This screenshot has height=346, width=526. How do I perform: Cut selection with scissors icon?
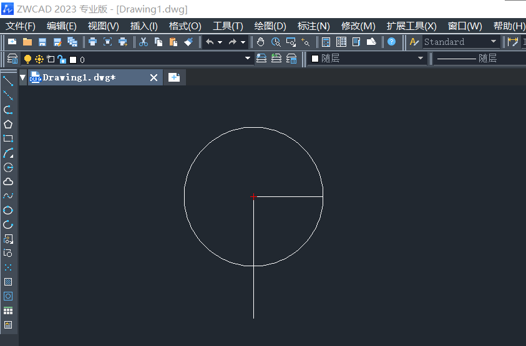point(144,42)
